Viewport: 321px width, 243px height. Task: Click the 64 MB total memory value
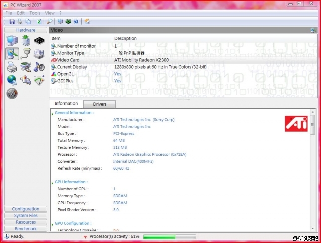[x=119, y=140]
